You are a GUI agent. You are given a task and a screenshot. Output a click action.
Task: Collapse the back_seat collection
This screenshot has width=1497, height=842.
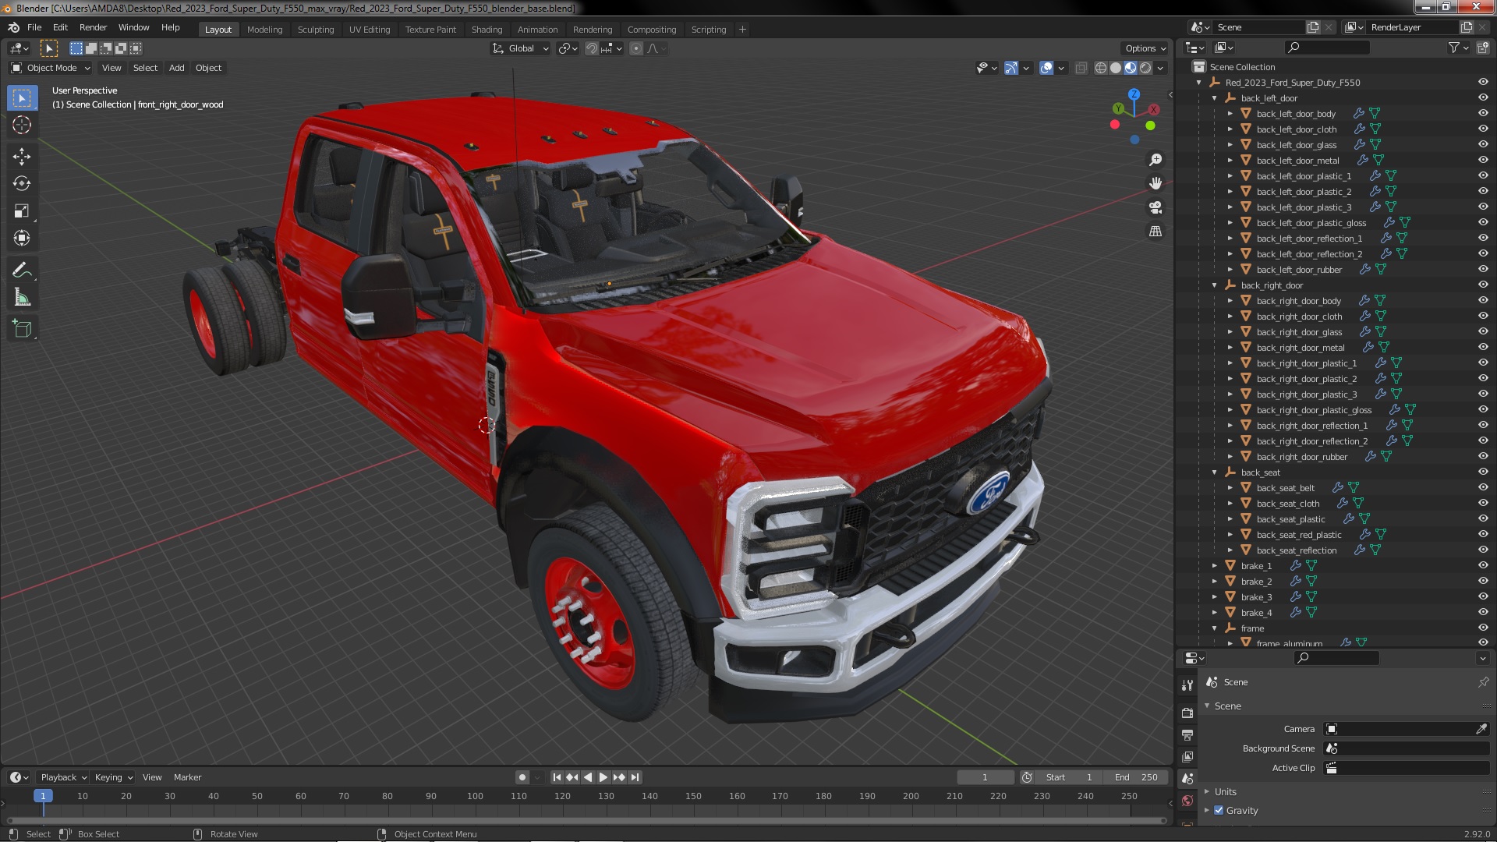[1215, 472]
